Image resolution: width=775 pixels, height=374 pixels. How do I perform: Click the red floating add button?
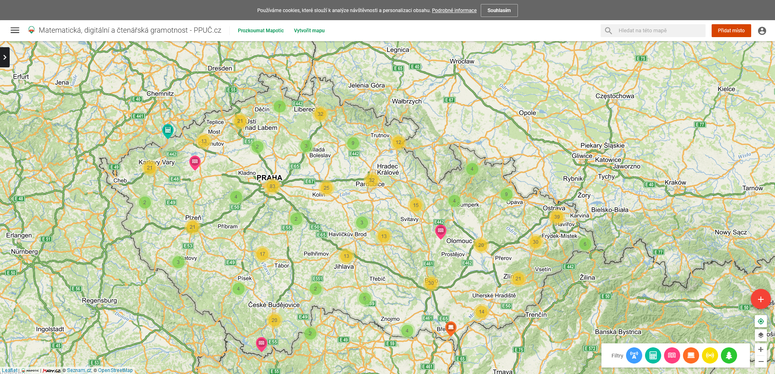pyautogui.click(x=760, y=299)
